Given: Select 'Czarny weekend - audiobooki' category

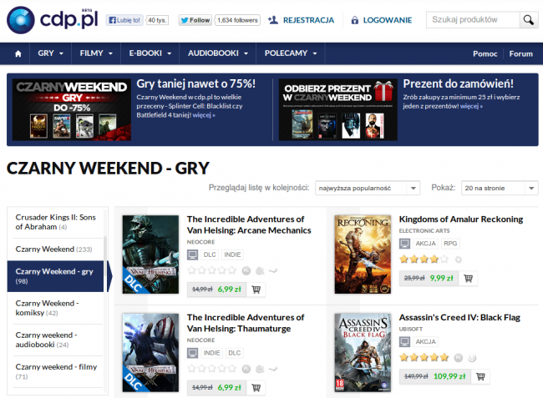Looking at the screenshot, I should point(55,340).
